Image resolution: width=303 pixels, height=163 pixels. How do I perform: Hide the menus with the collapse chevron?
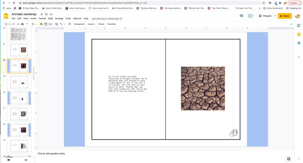(x=291, y=24)
